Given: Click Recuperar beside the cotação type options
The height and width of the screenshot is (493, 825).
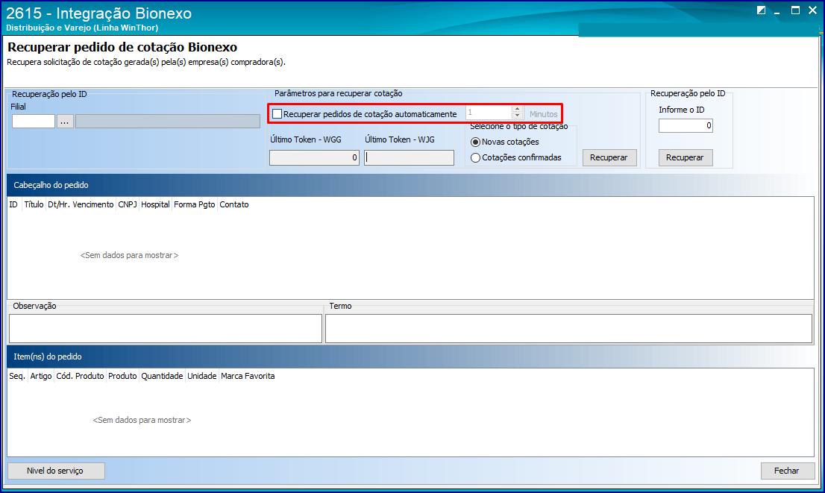Looking at the screenshot, I should tap(609, 158).
